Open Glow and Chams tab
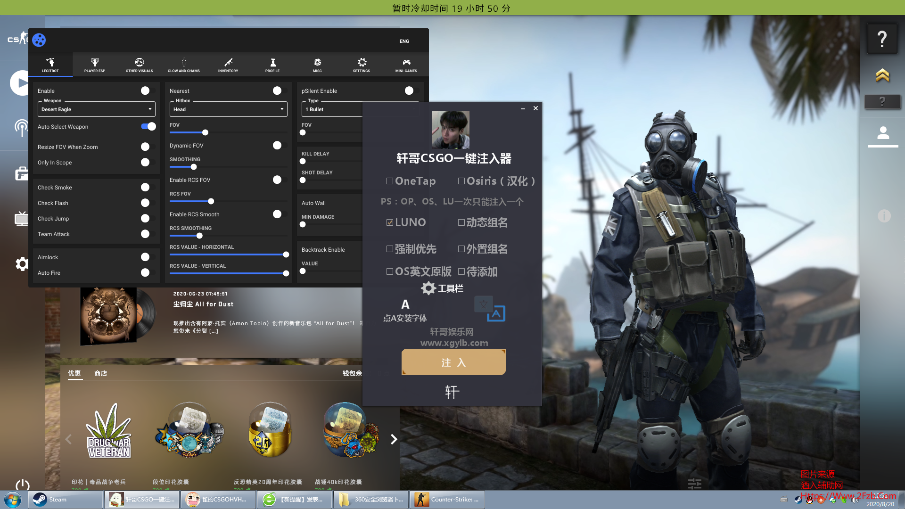905x509 pixels. (x=184, y=65)
